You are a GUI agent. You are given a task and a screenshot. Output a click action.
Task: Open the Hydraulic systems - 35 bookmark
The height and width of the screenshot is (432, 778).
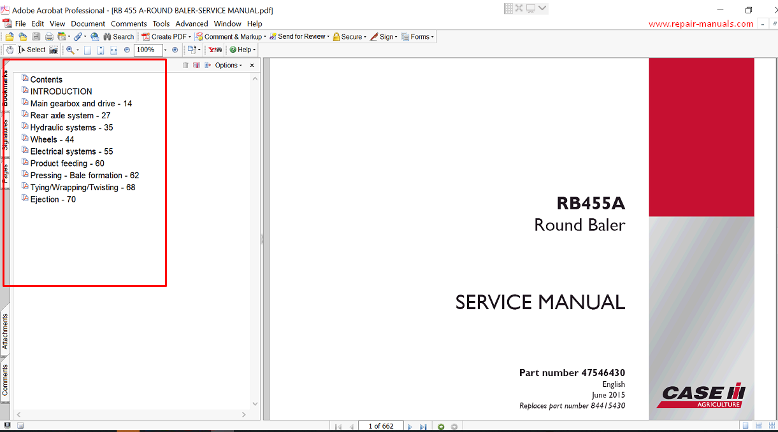(71, 127)
